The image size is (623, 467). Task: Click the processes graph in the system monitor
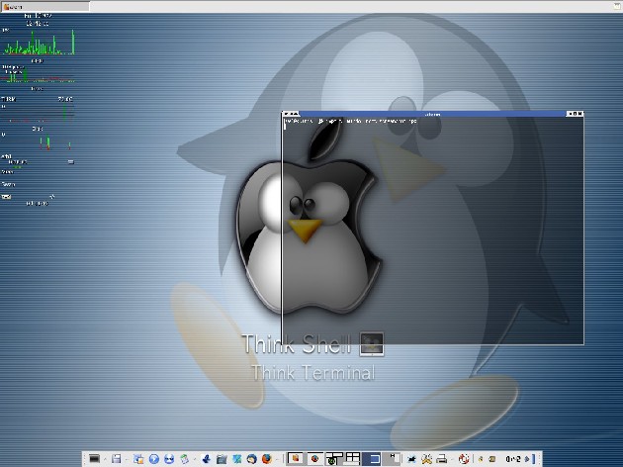pyautogui.click(x=39, y=75)
